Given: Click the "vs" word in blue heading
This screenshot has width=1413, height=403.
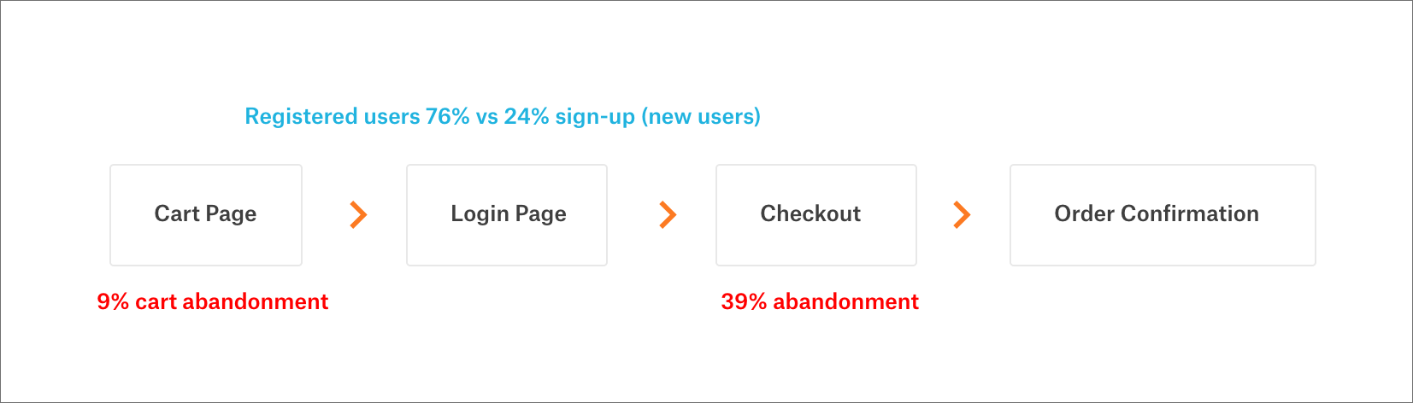Looking at the screenshot, I should pos(487,118).
